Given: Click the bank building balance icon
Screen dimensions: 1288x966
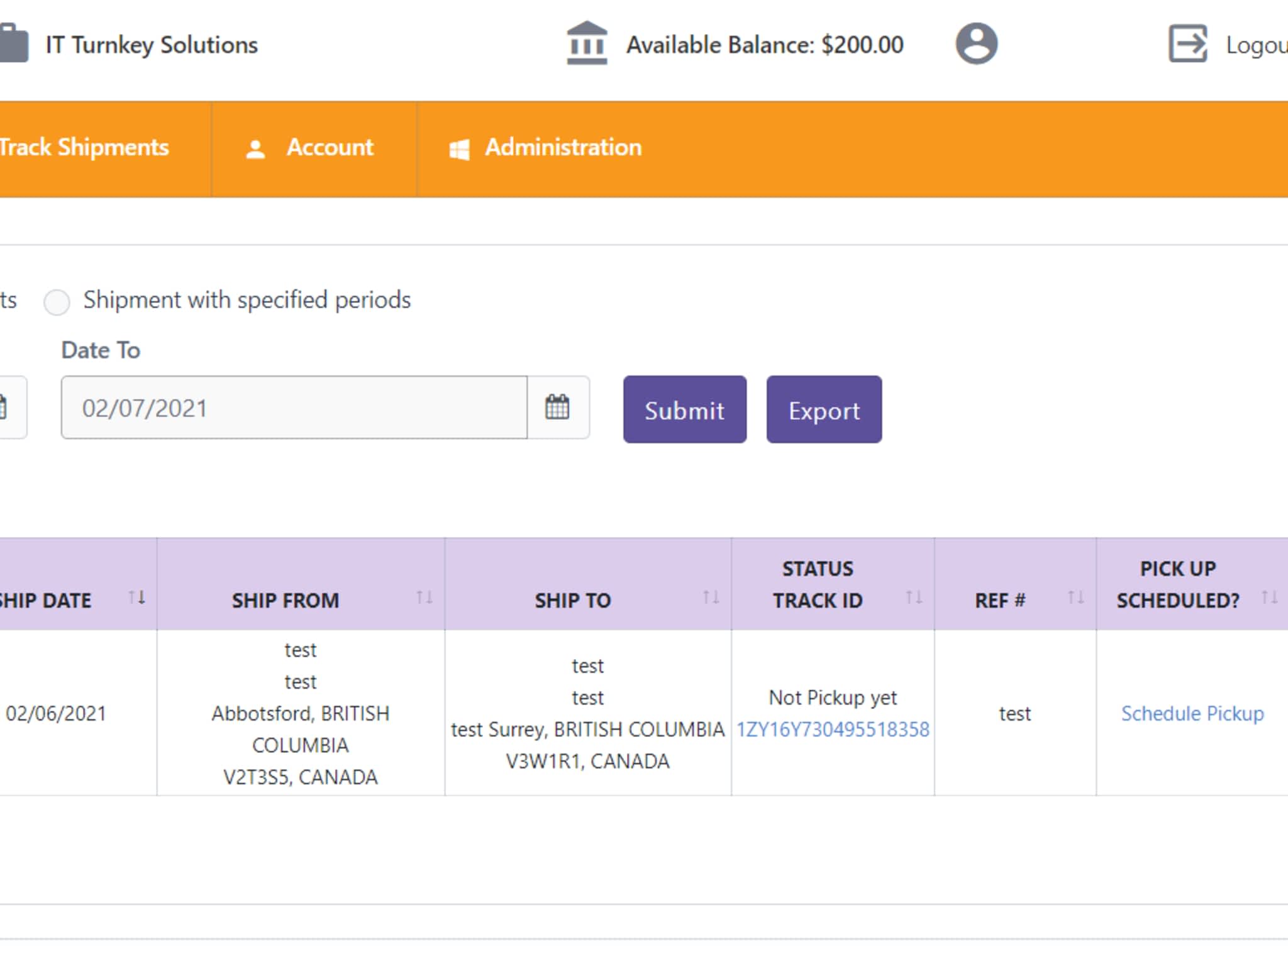Looking at the screenshot, I should tap(586, 44).
